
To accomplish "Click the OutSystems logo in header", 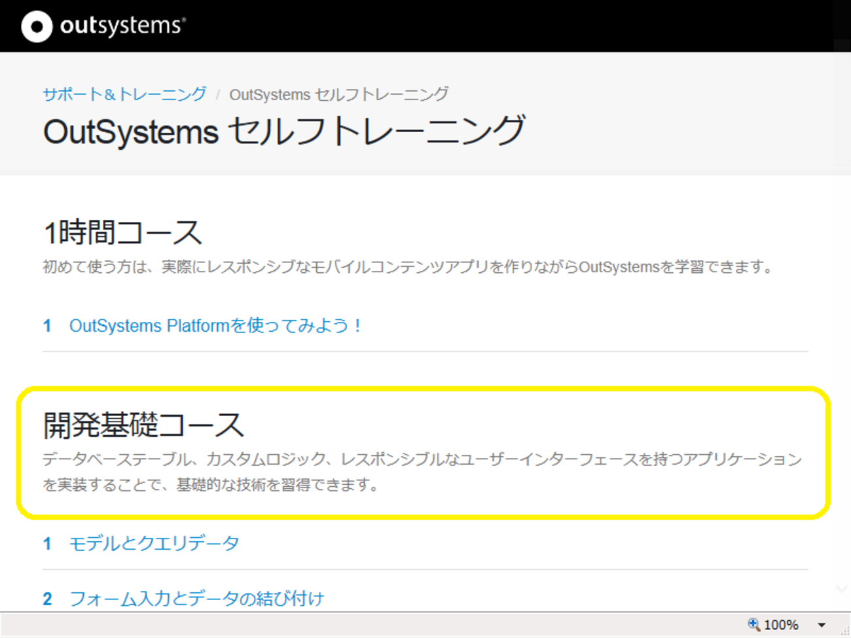I will tap(103, 27).
